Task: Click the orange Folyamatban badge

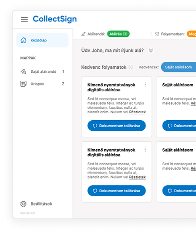Action: [191, 34]
